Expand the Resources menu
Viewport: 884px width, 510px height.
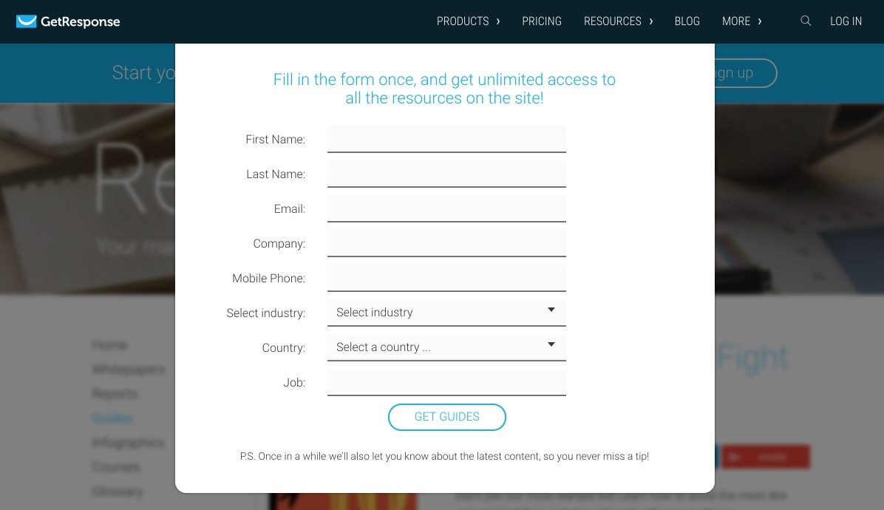point(618,21)
